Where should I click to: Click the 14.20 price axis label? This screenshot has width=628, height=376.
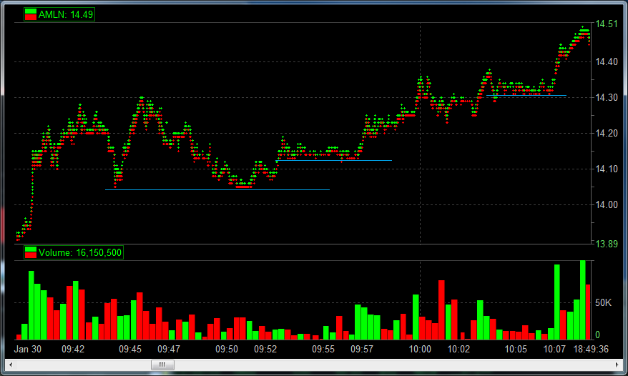pyautogui.click(x=607, y=133)
